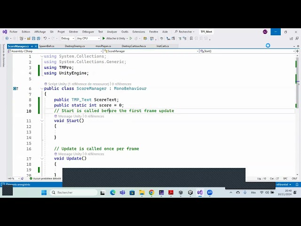Click '0 références' above class ScoreManager
Image resolution: width=301 pixels, height=226 pixels.
coord(121,84)
